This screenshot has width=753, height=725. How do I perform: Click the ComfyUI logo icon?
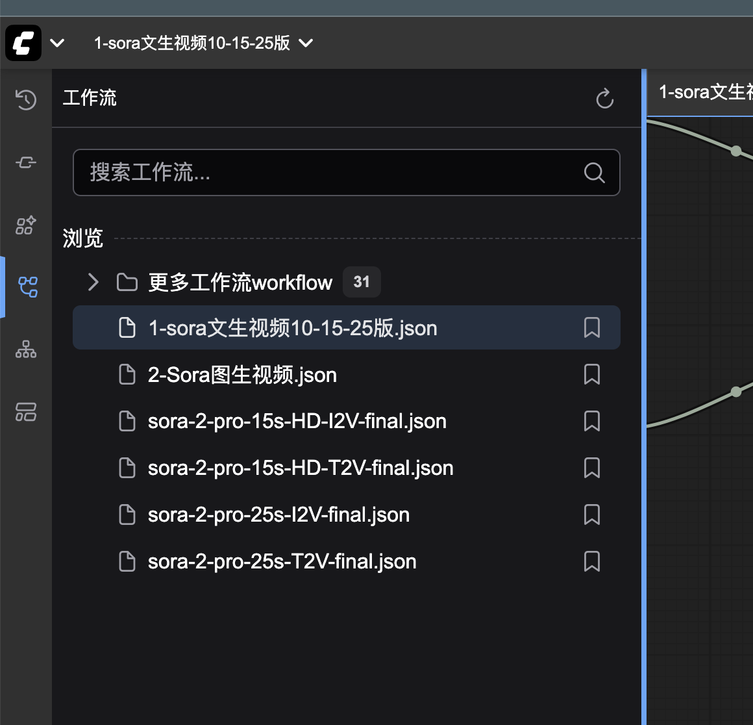coord(23,43)
